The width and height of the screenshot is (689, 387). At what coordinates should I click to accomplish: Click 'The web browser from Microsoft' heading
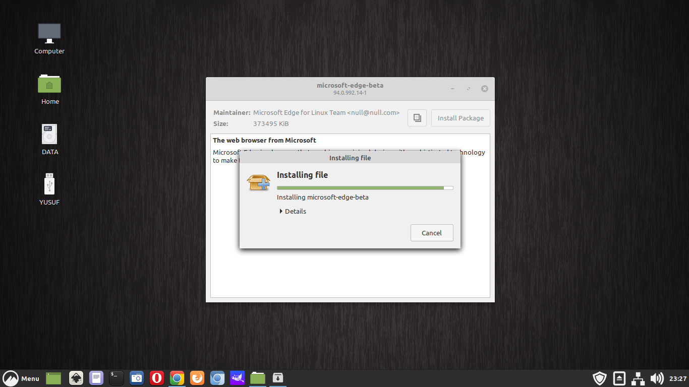coord(264,140)
